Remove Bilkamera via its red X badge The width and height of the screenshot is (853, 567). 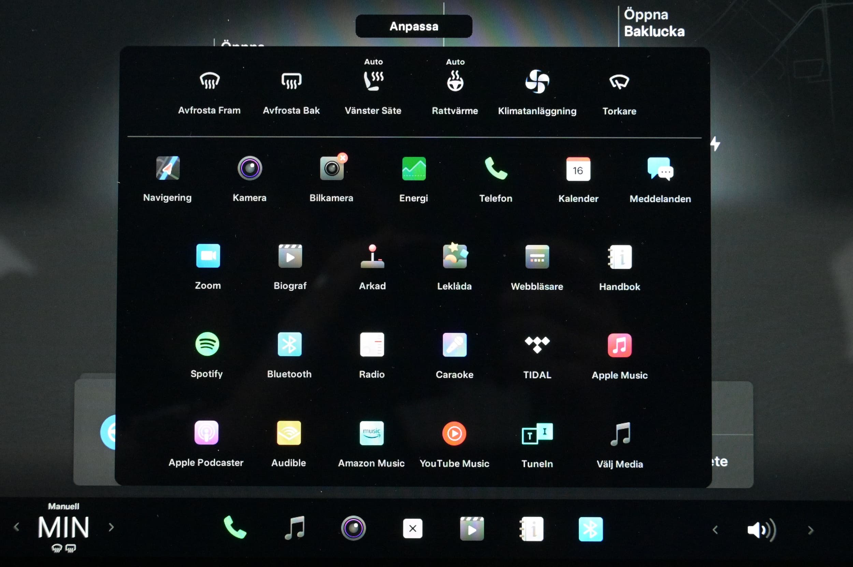coord(343,158)
